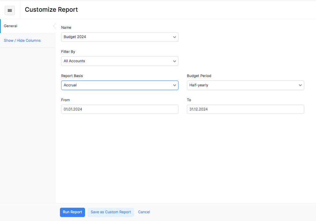This screenshot has height=221, width=316.
Task: Expand the Filter By All Accounts dropdown
Action: pyautogui.click(x=120, y=61)
